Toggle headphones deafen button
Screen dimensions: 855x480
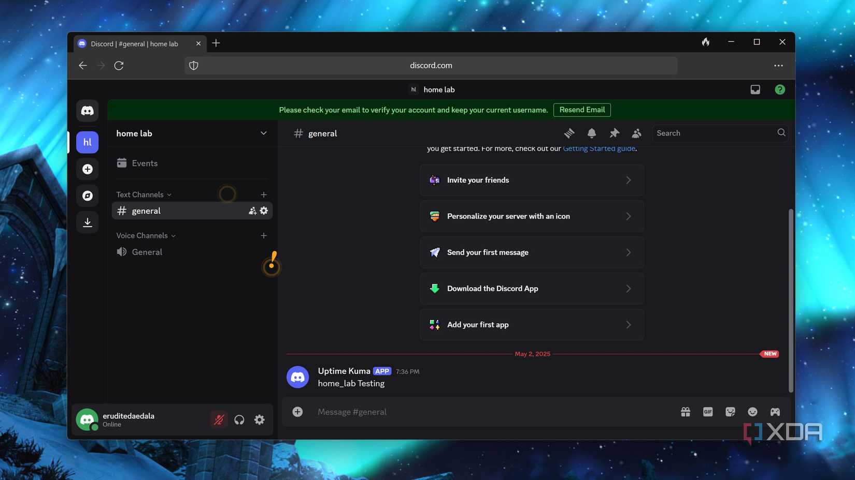[239, 419]
